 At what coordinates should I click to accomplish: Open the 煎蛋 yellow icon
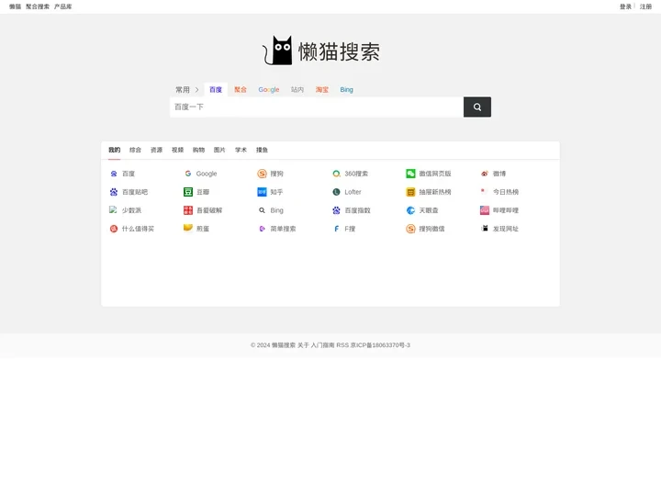pos(188,228)
